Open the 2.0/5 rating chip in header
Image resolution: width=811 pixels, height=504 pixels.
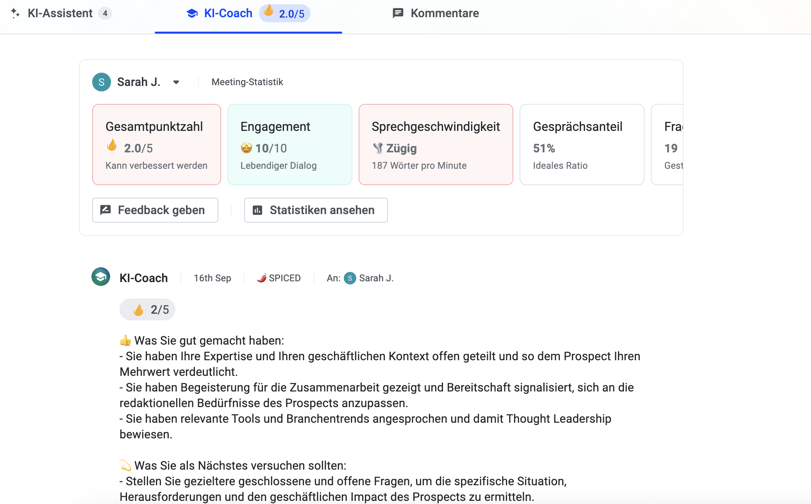tap(285, 13)
